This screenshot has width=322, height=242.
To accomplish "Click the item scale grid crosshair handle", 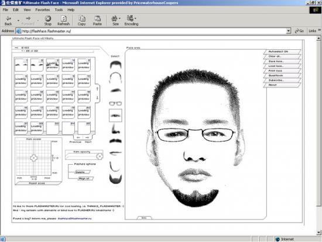I will click(x=34, y=158).
